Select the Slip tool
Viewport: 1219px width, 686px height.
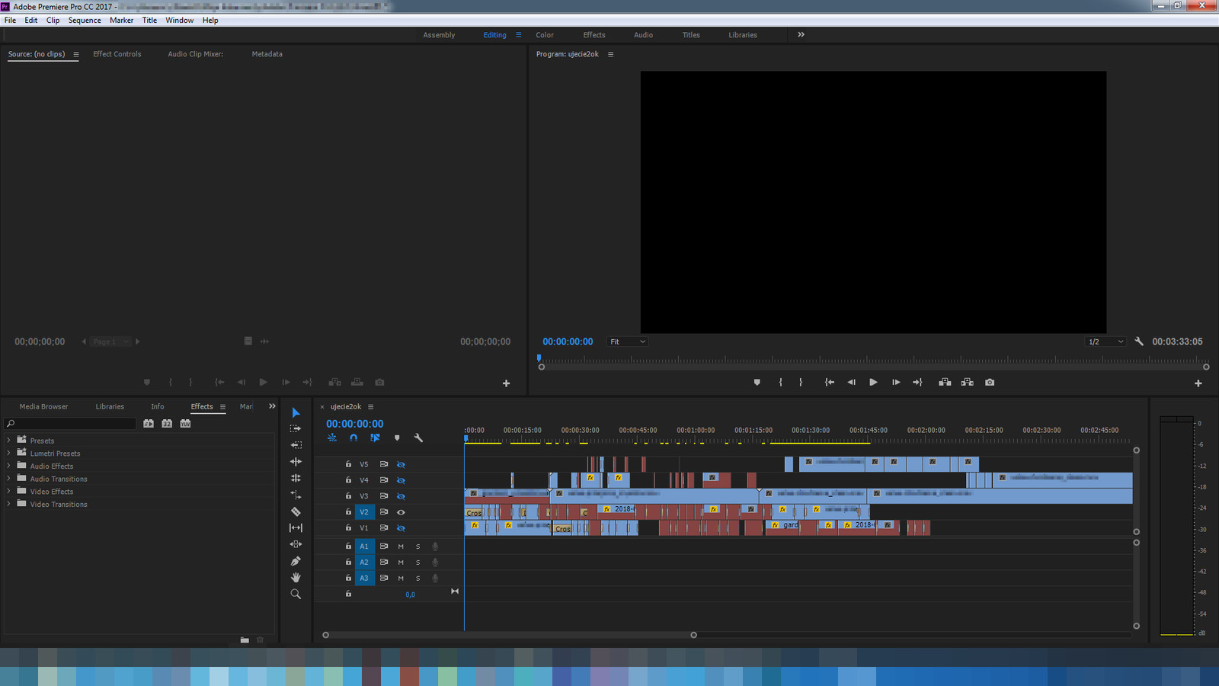coord(296,527)
